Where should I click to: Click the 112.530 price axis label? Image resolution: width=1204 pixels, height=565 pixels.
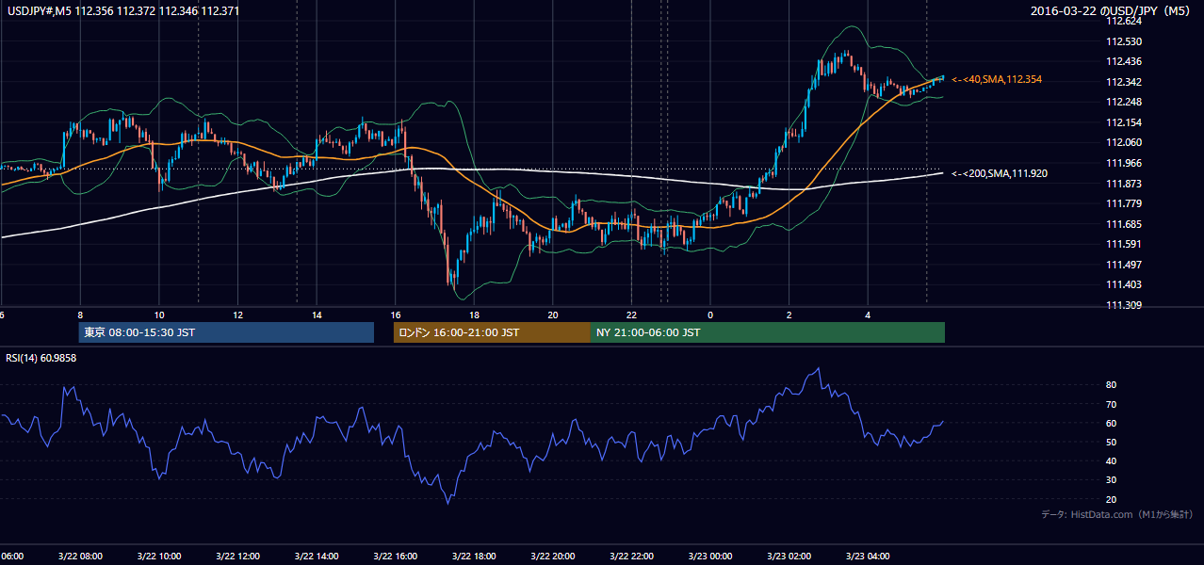(1123, 41)
